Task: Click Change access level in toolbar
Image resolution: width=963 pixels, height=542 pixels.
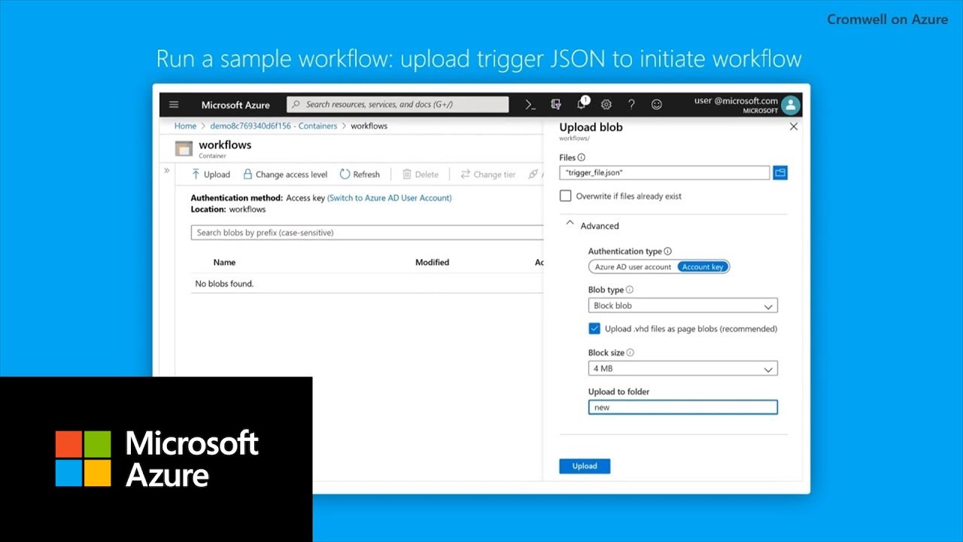Action: [285, 175]
